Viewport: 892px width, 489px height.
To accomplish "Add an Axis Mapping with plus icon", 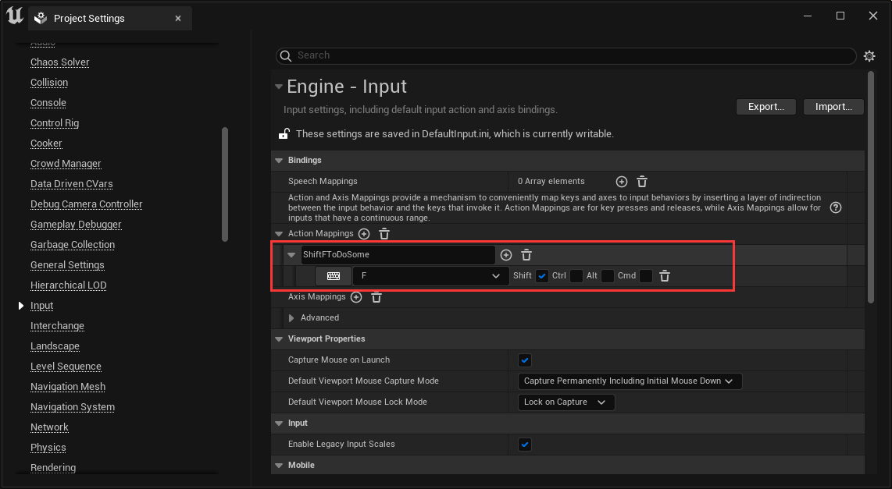I will coord(356,297).
